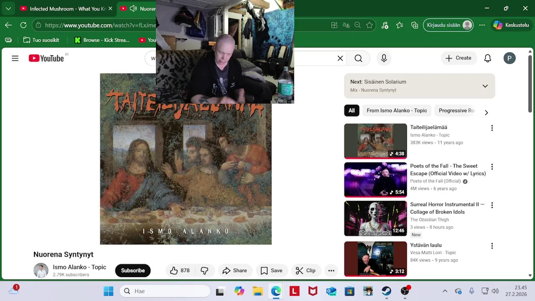Expand the Next: Sisäinen Solarium mix
The width and height of the screenshot is (535, 301).
pyautogui.click(x=485, y=86)
